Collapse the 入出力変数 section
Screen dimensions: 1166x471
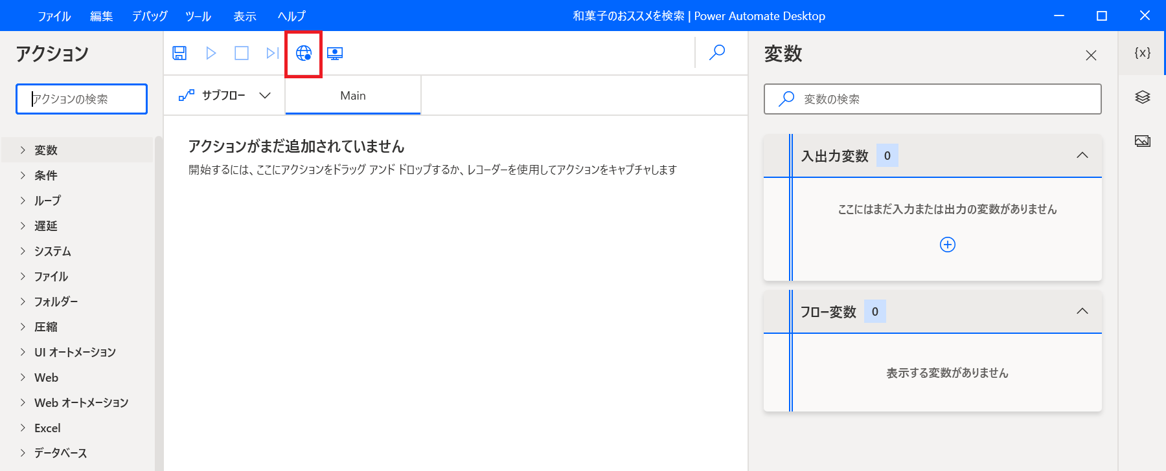tap(1082, 155)
